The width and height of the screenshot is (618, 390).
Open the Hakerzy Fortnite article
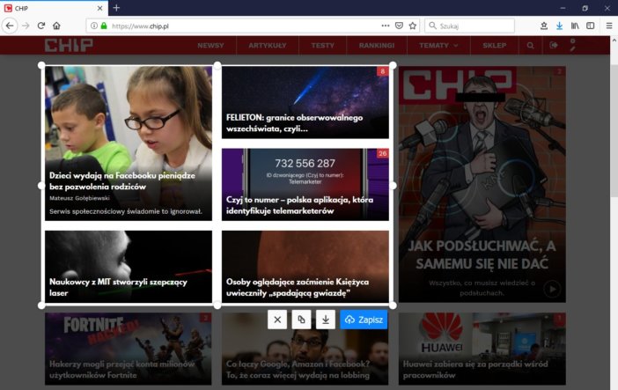pyautogui.click(x=129, y=349)
